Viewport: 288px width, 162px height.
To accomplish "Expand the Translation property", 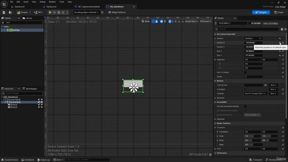I will click(217, 132).
